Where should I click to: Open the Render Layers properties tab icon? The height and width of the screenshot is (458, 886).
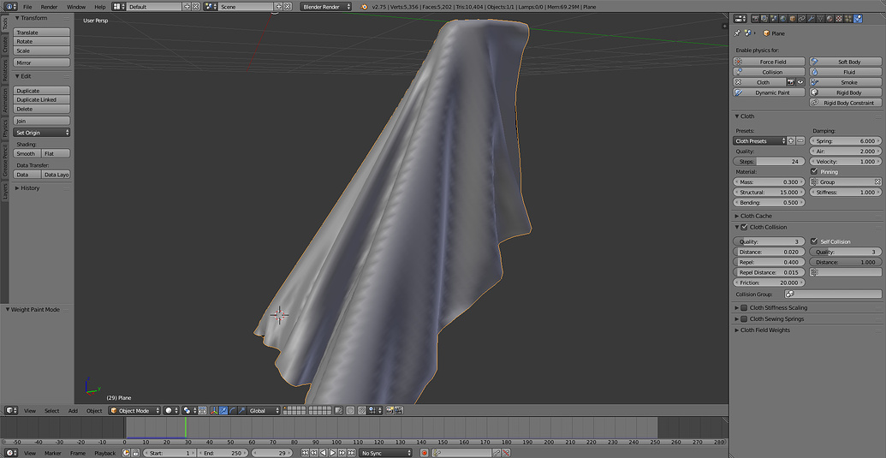(x=764, y=19)
